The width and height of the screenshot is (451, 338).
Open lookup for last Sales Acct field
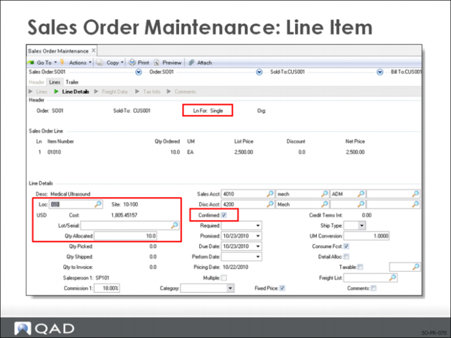pyautogui.click(x=416, y=194)
